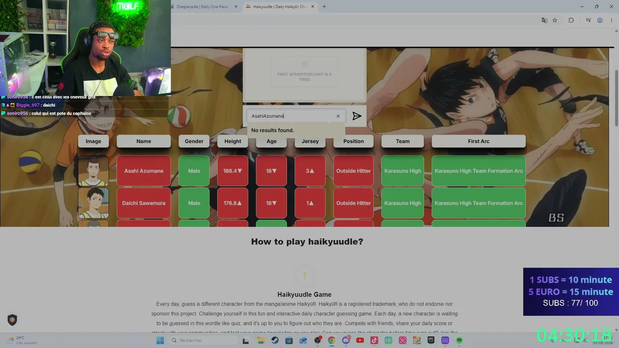
Task: Submit the guess with the send arrow
Action: (x=357, y=116)
